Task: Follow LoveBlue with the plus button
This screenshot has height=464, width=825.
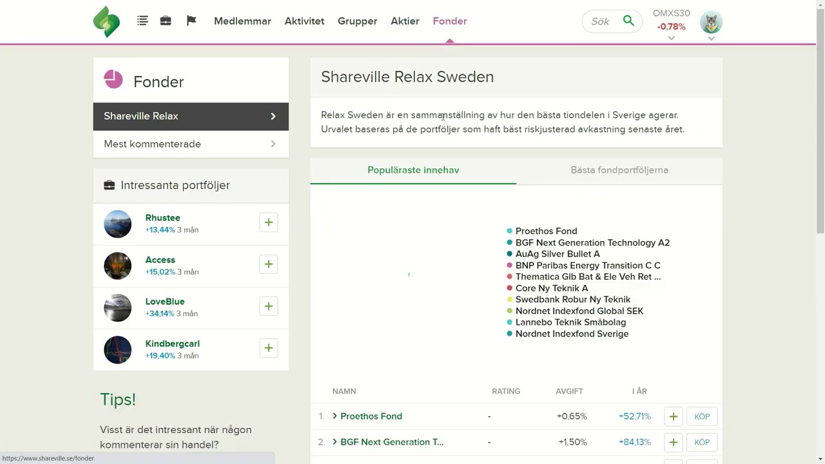Action: pyautogui.click(x=269, y=306)
